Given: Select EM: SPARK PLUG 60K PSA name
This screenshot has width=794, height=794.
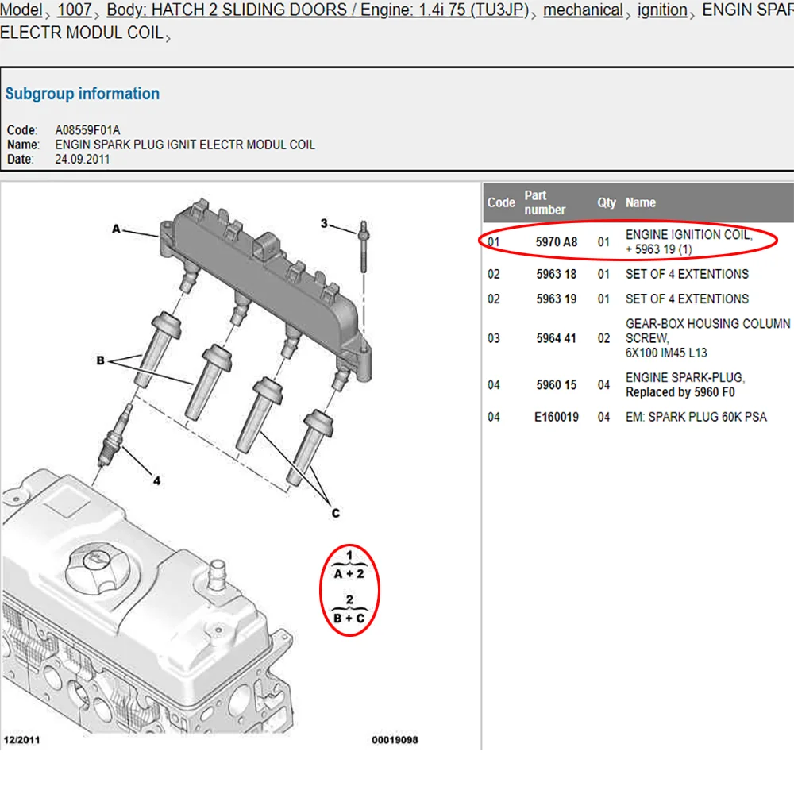Looking at the screenshot, I should tap(696, 418).
